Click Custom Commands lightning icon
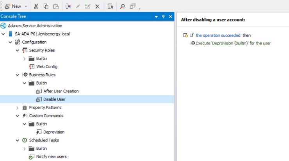 pos(25,116)
